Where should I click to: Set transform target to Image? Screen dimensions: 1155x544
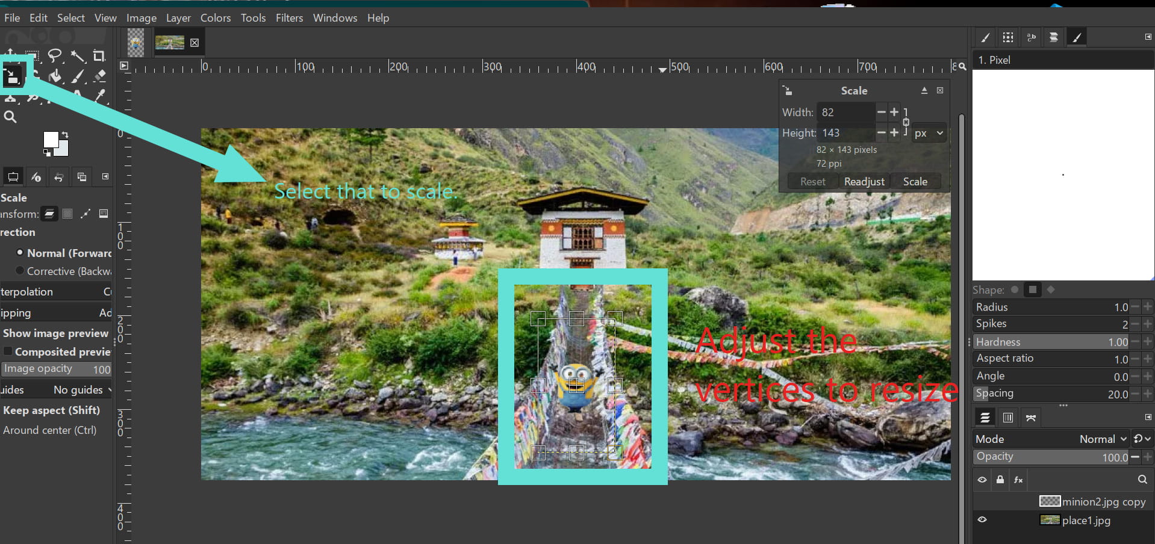coord(104,214)
